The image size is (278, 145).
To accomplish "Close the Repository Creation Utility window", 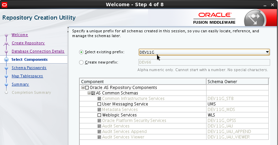I will [x=273, y=5].
